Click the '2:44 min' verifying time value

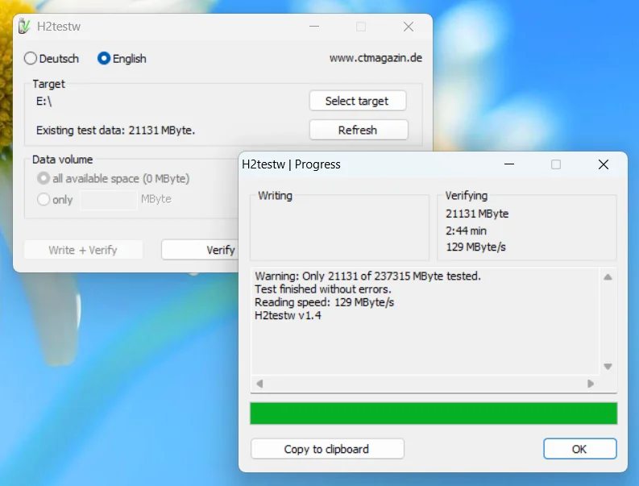point(466,231)
